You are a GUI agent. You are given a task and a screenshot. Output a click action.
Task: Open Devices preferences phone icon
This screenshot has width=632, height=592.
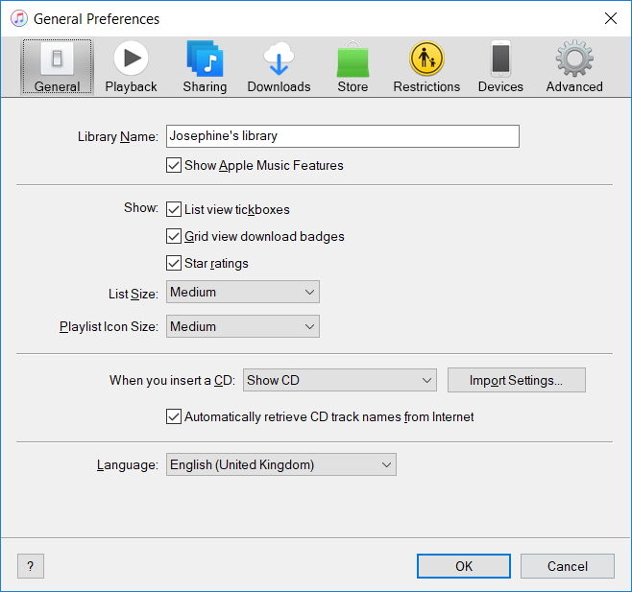click(x=500, y=59)
